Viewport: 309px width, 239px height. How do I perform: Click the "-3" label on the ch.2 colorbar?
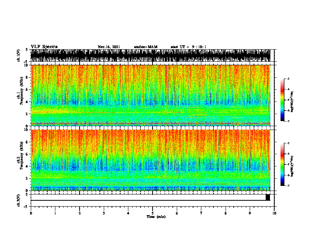(288, 143)
